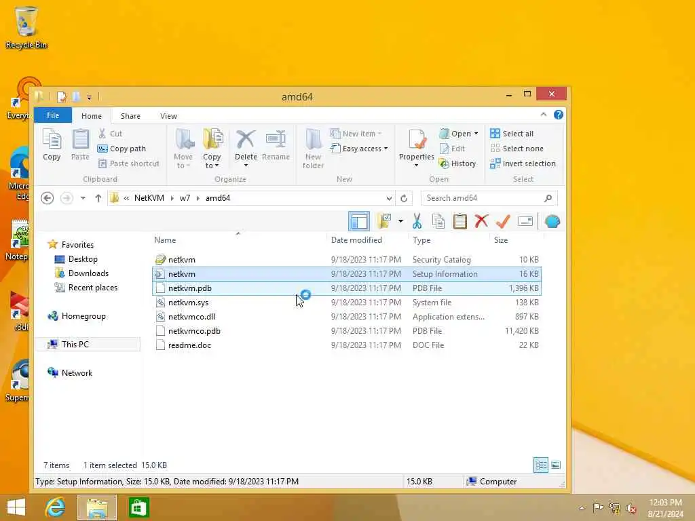
Task: Open the Store app from the taskbar
Action: coord(138,507)
